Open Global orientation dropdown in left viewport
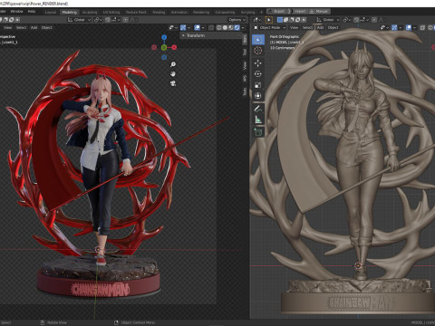Screen dimensions: 435x326 pos(79,20)
